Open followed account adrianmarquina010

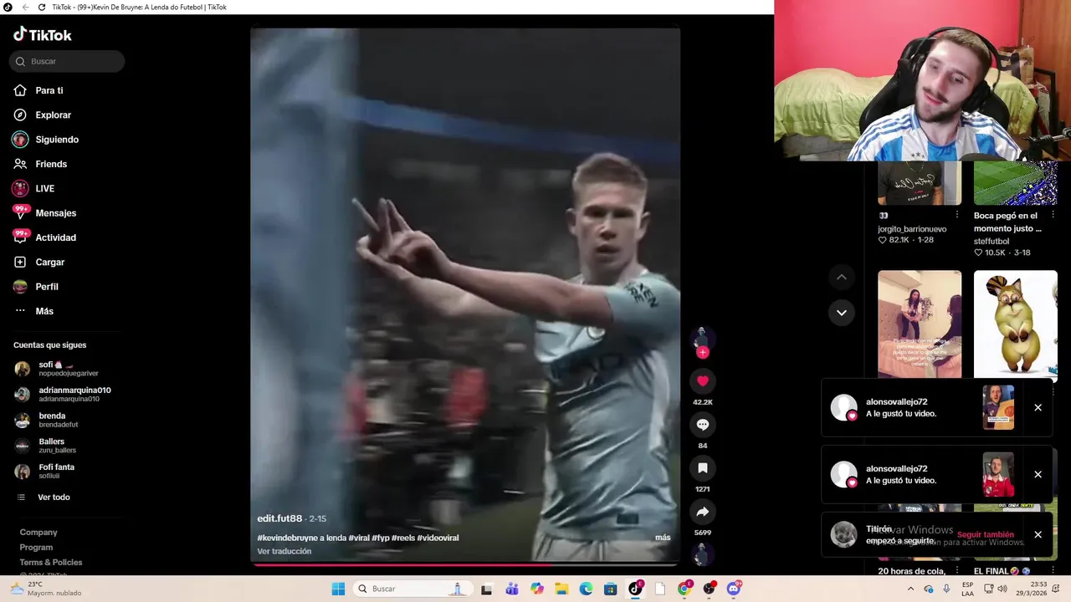[63, 394]
